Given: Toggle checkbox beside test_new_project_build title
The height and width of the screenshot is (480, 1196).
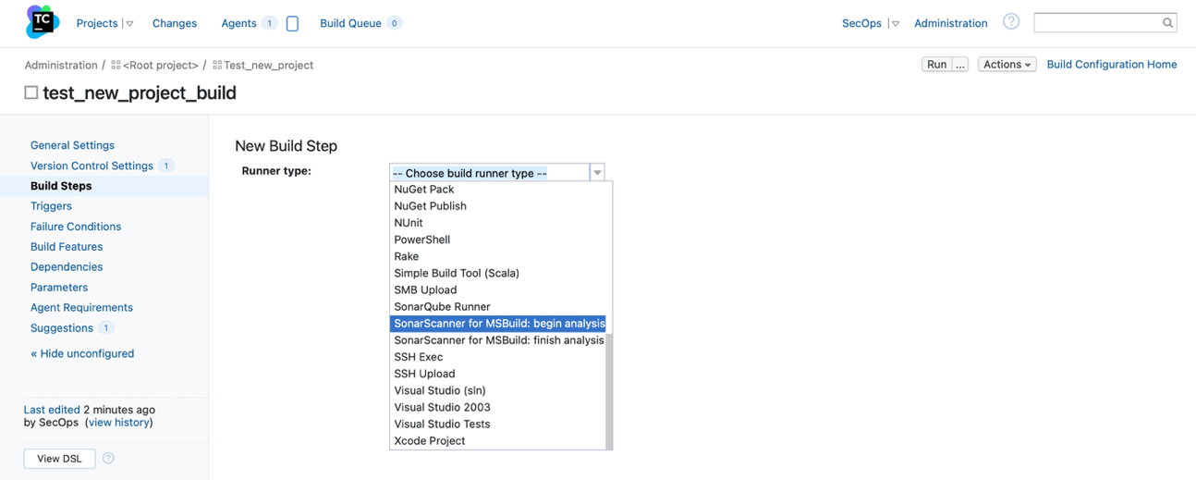Looking at the screenshot, I should (31, 92).
